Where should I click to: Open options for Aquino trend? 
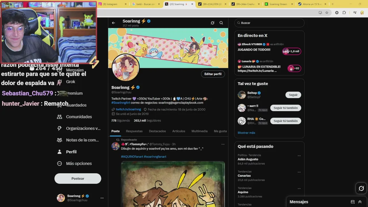(x=299, y=189)
